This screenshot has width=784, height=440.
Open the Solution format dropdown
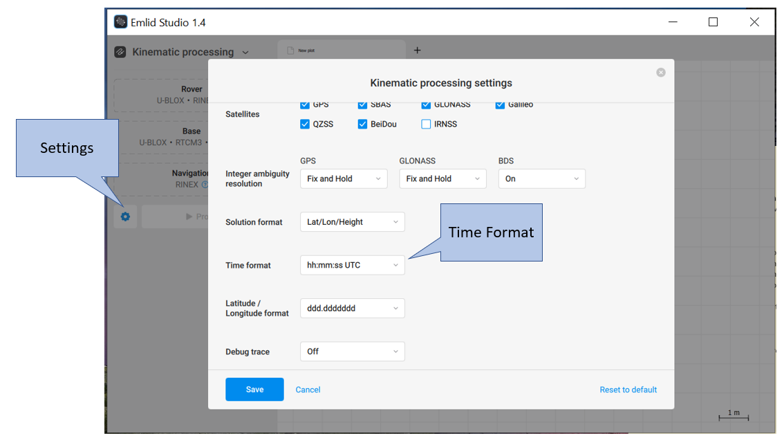click(352, 222)
